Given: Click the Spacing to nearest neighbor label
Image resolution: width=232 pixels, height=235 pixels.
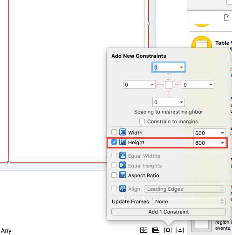Looking at the screenshot, I should click(169, 112).
